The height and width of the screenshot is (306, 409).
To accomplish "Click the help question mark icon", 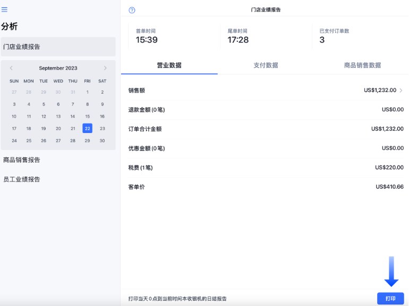I will (132, 10).
